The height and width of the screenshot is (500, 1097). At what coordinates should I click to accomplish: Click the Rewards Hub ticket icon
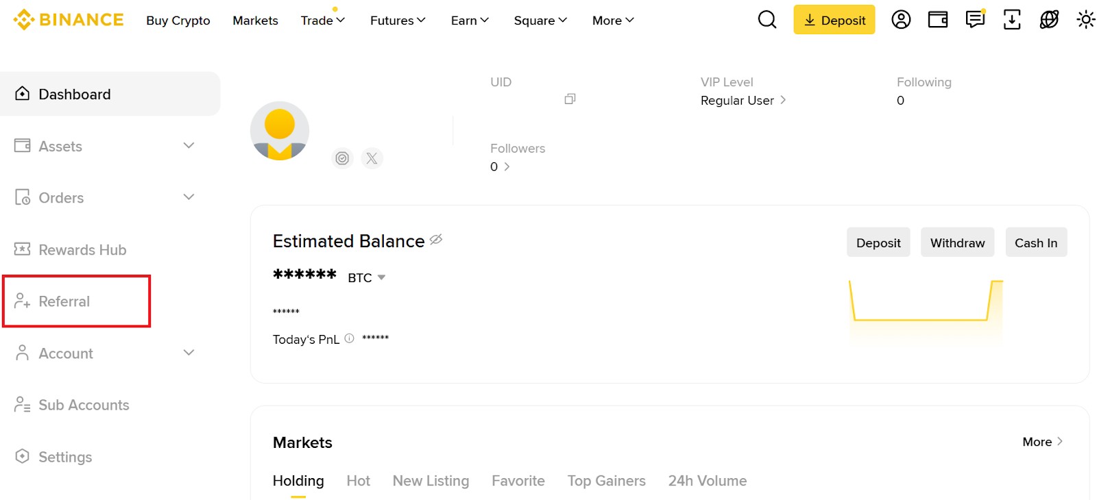pos(23,249)
